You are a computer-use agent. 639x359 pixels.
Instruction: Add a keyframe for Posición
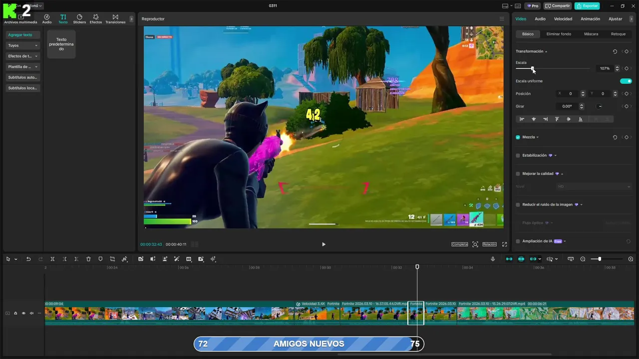click(x=627, y=94)
